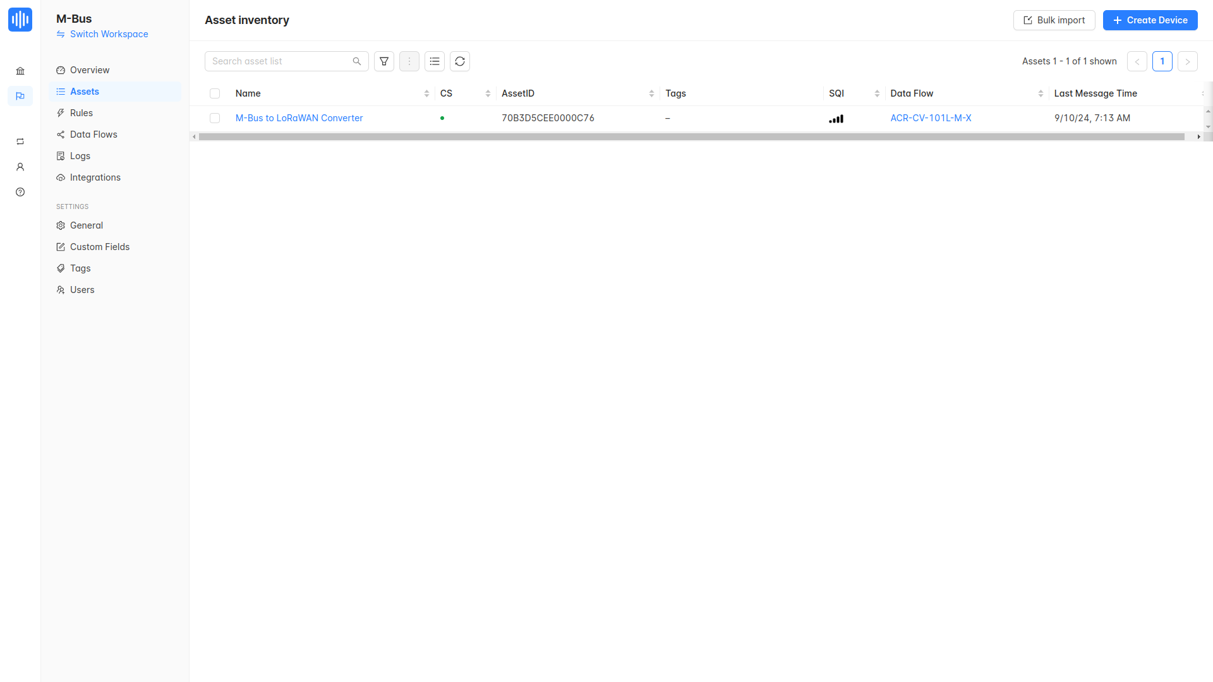This screenshot has width=1213, height=682.
Task: Click the home building icon in left rail
Action: [x=20, y=71]
